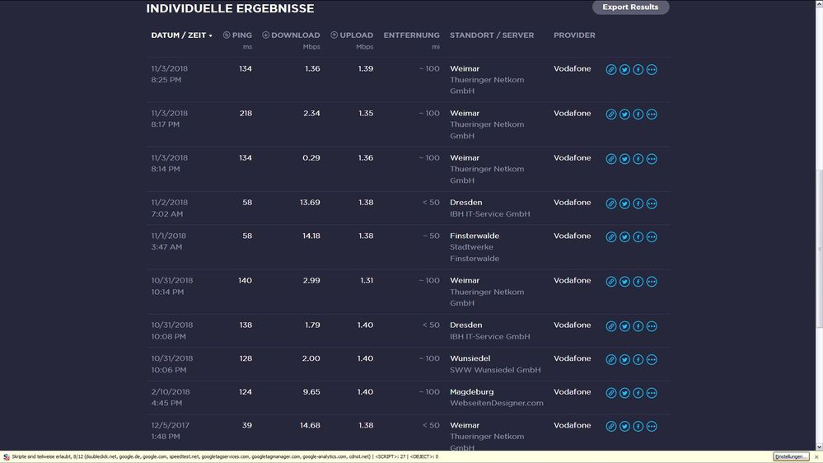The height and width of the screenshot is (463, 823).
Task: Twitter icon for Magdeburg result
Action: pos(624,393)
